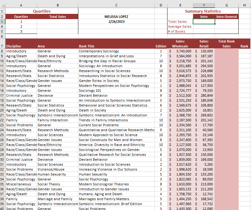Select column B header
Viewport: 251px width, 210px height.
[x=58, y=5]
